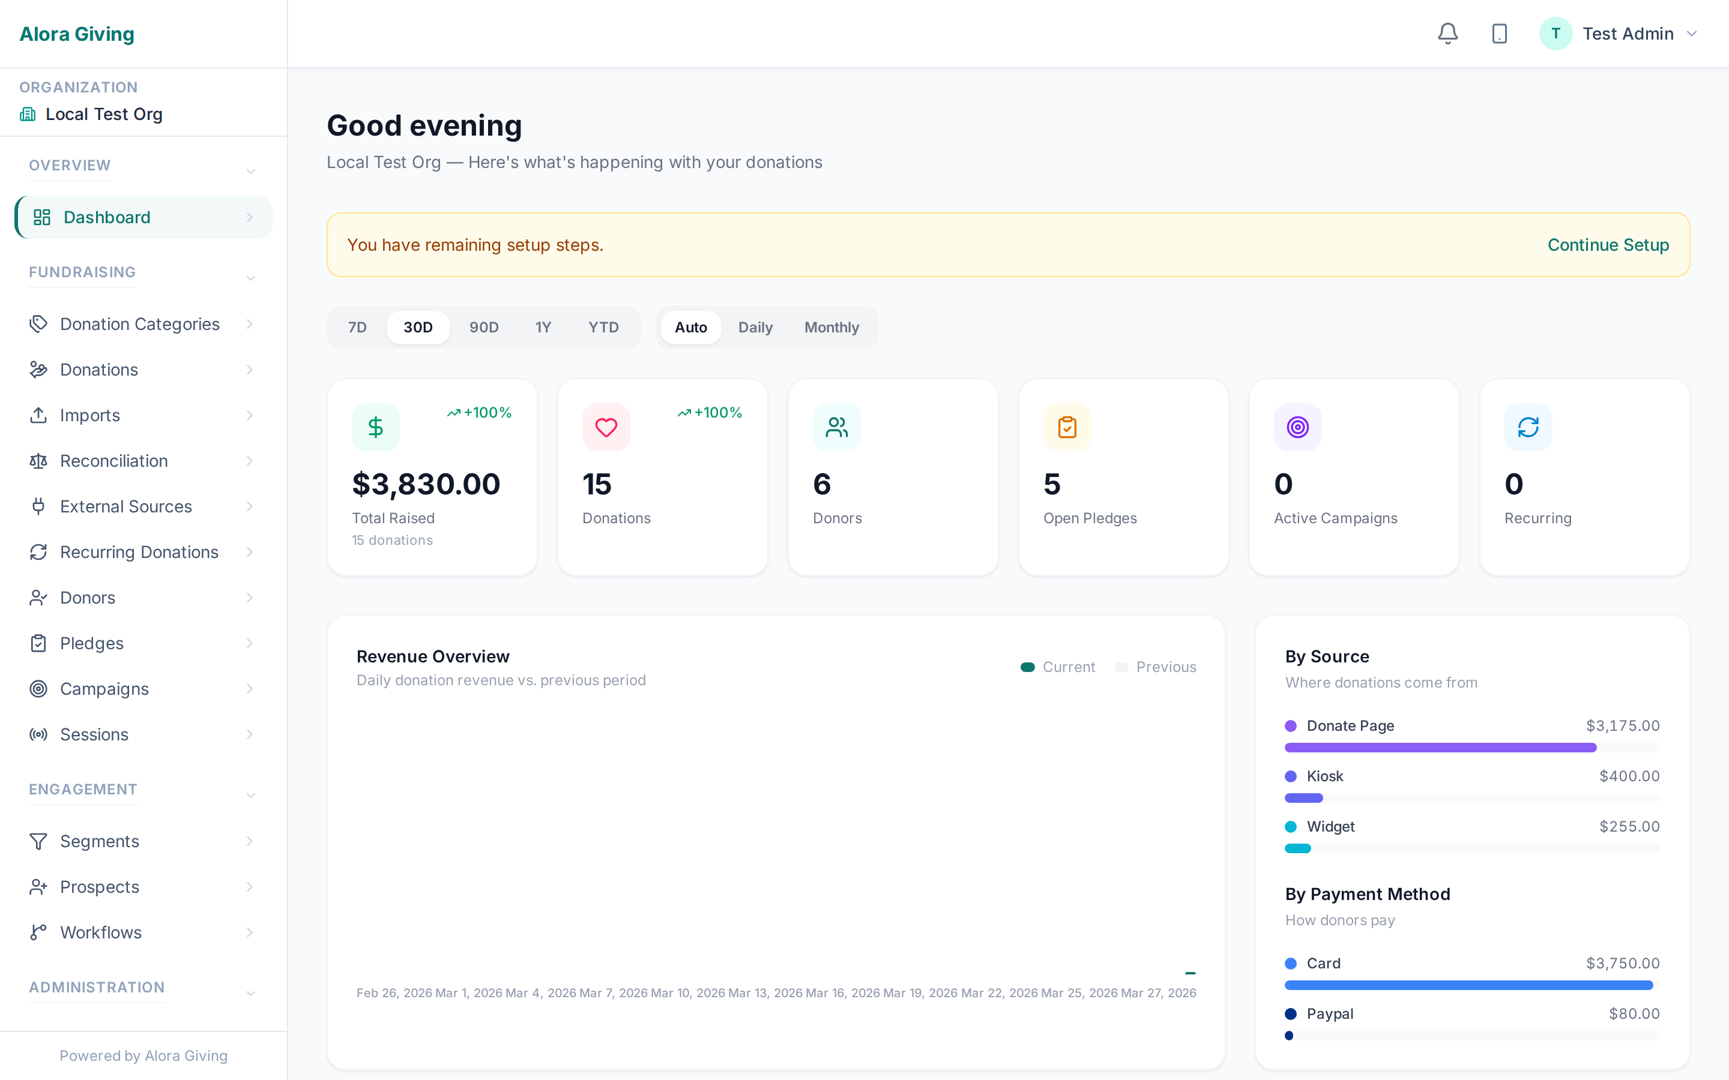
Task: Select the Segments funnel icon
Action: 39,841
